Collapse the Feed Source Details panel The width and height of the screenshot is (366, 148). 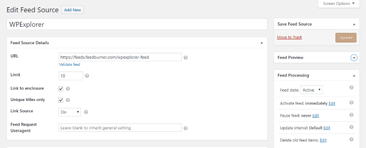pos(261,43)
